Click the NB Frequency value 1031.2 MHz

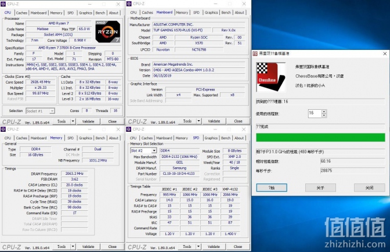pyautogui.click(x=98, y=160)
